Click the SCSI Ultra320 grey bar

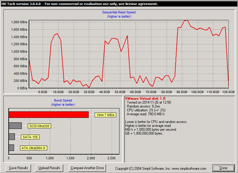coord(15,126)
